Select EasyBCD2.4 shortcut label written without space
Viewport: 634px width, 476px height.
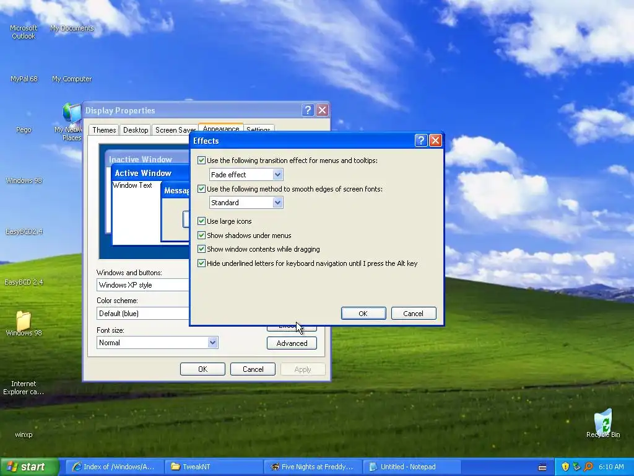[24, 231]
